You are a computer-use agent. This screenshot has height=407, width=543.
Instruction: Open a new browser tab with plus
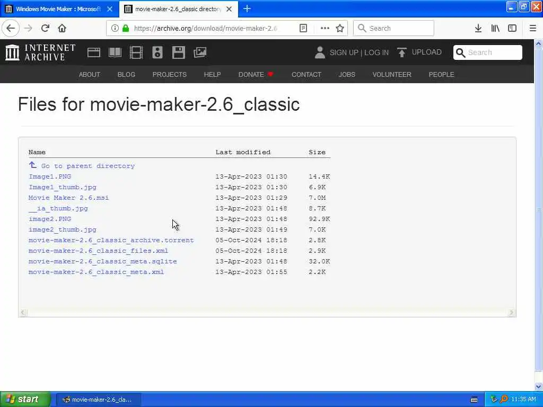(247, 8)
